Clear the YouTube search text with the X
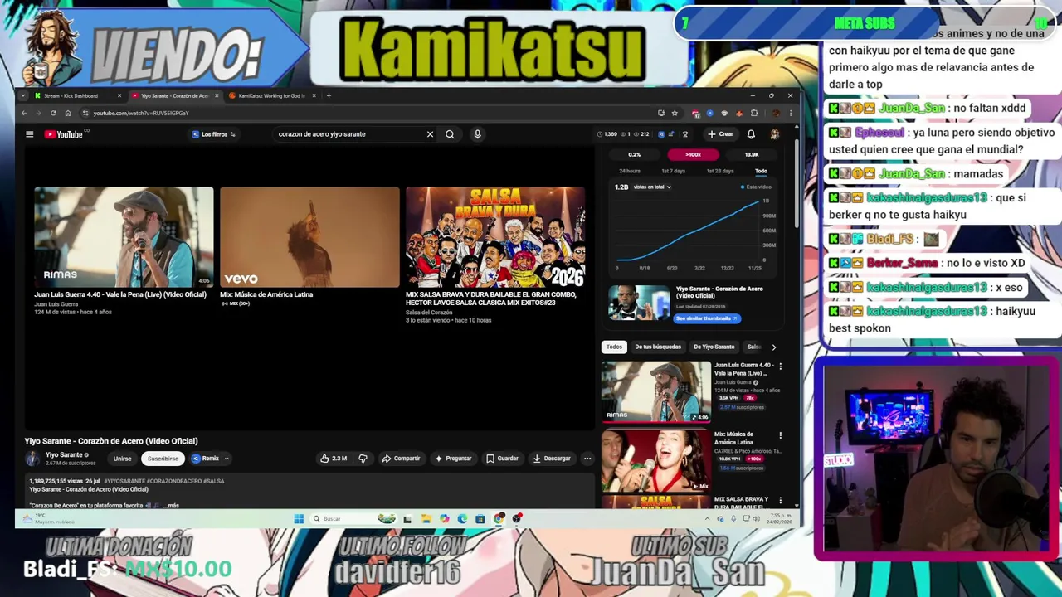Screen dimensions: 1062x597 [430, 134]
